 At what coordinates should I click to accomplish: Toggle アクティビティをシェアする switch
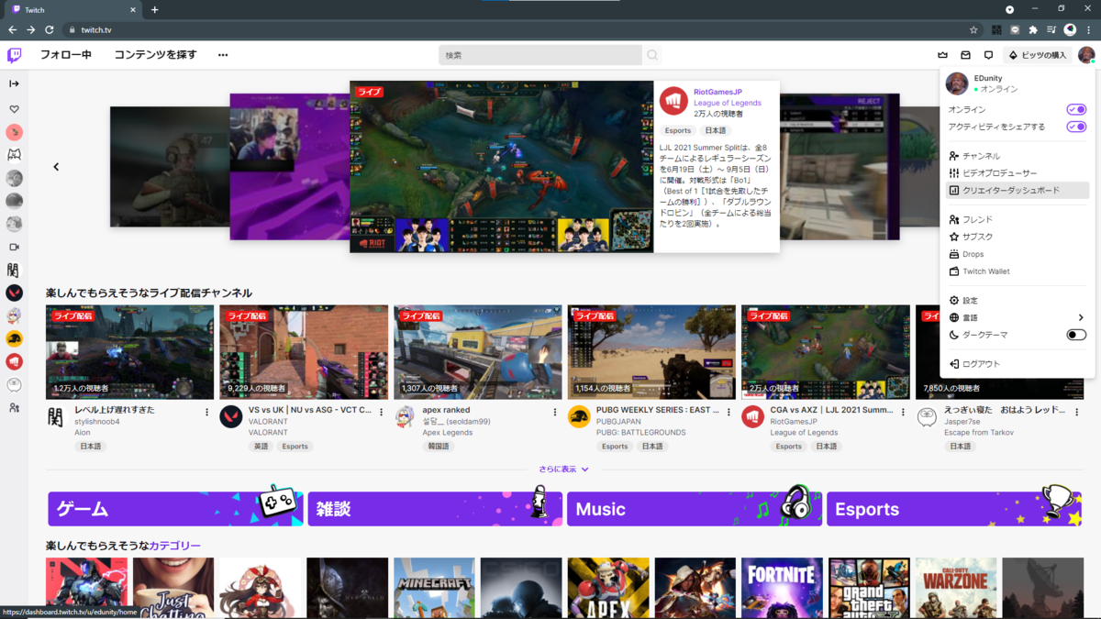[x=1076, y=127]
